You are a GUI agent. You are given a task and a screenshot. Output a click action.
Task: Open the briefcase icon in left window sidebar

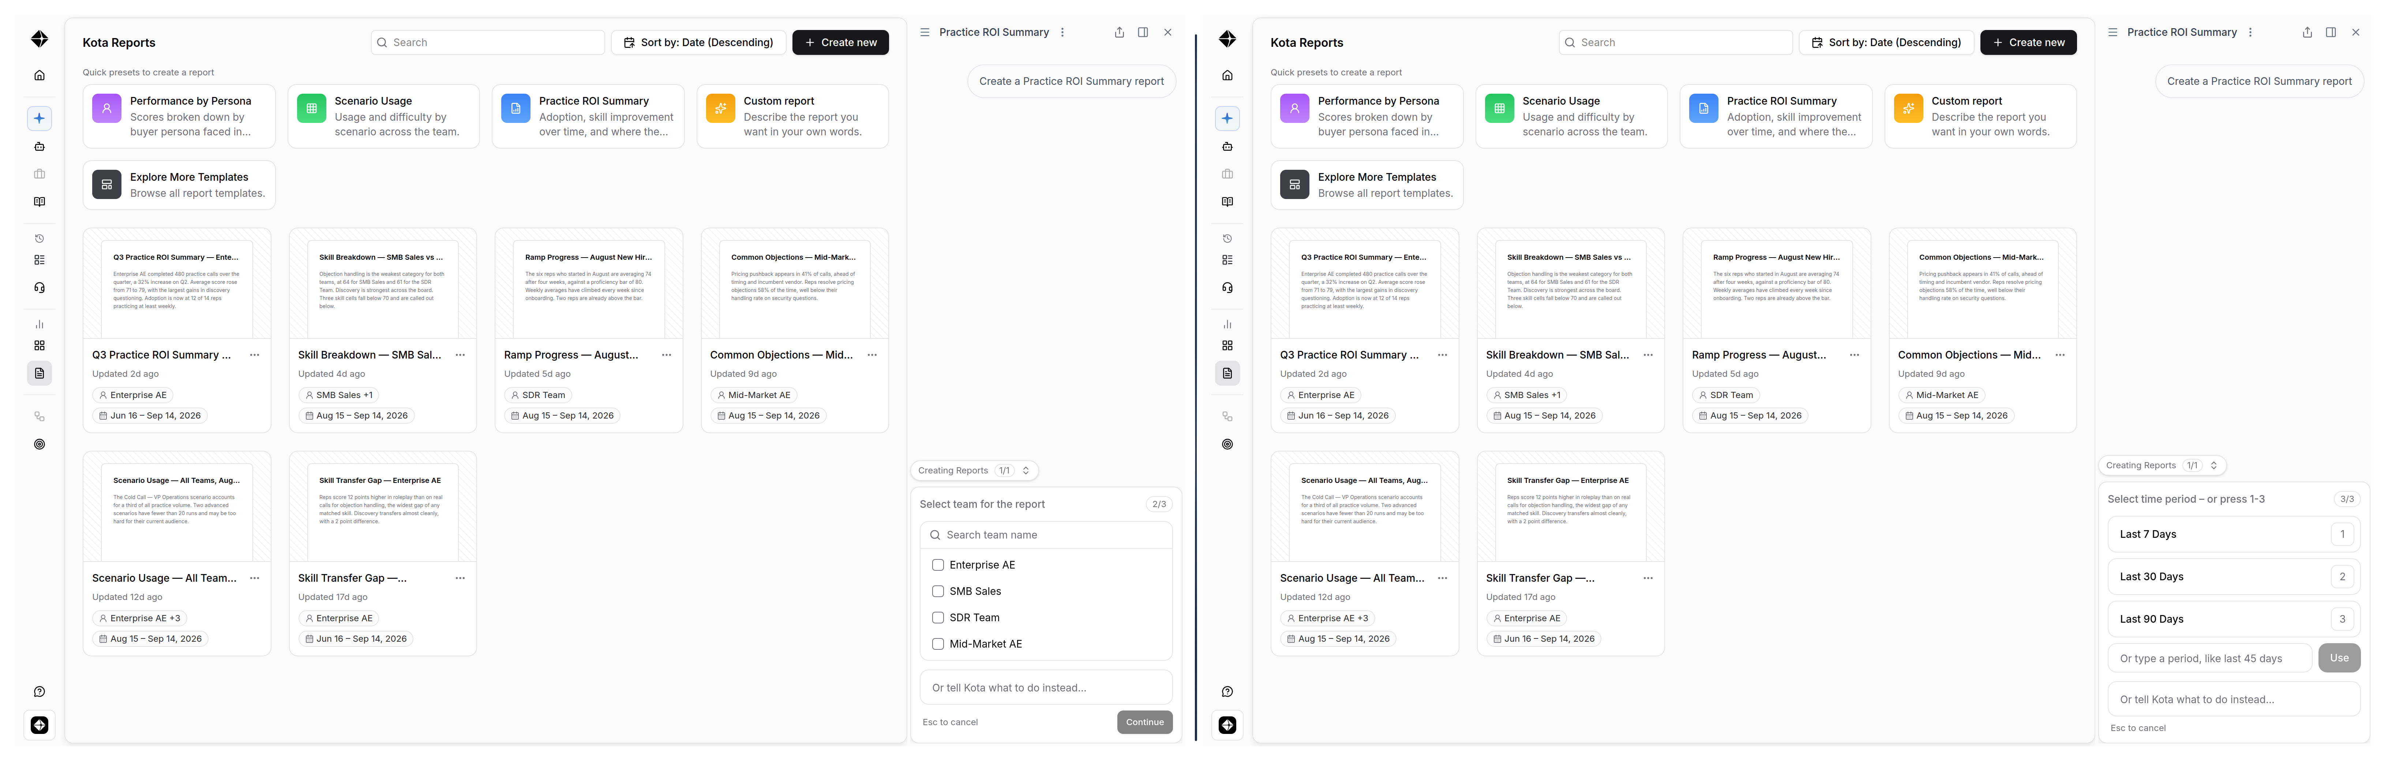point(39,174)
